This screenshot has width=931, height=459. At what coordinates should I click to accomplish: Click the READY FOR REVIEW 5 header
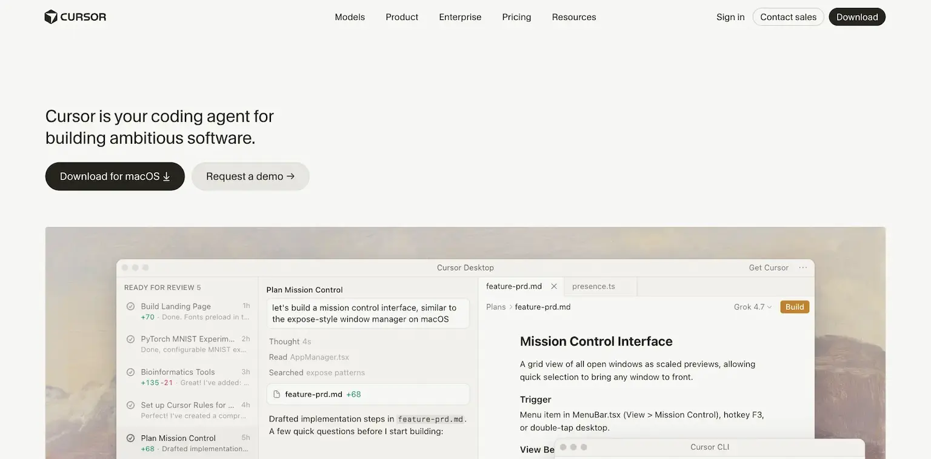(x=162, y=287)
